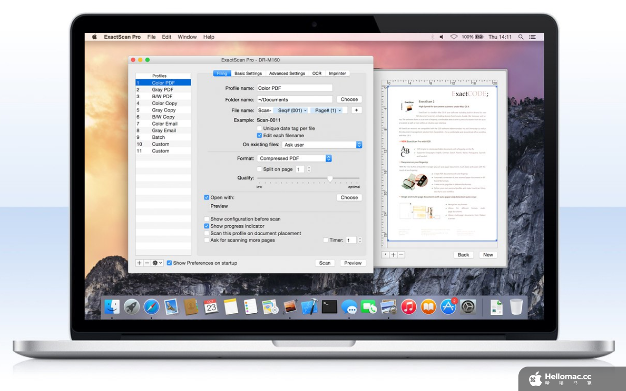Viewport: 626px width, 391px height.
Task: Click the Quality slider handle
Action: (330, 179)
